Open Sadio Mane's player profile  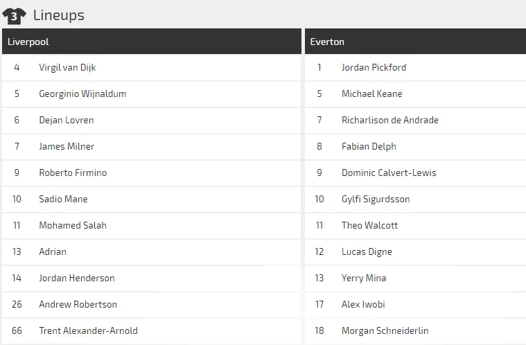(x=64, y=199)
